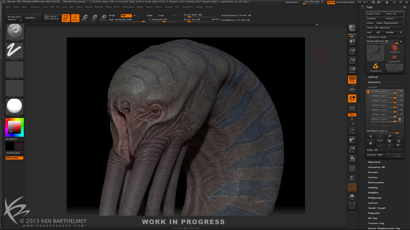Toggle XYZ rotation mode
This screenshot has width=410, height=230.
click(352, 115)
